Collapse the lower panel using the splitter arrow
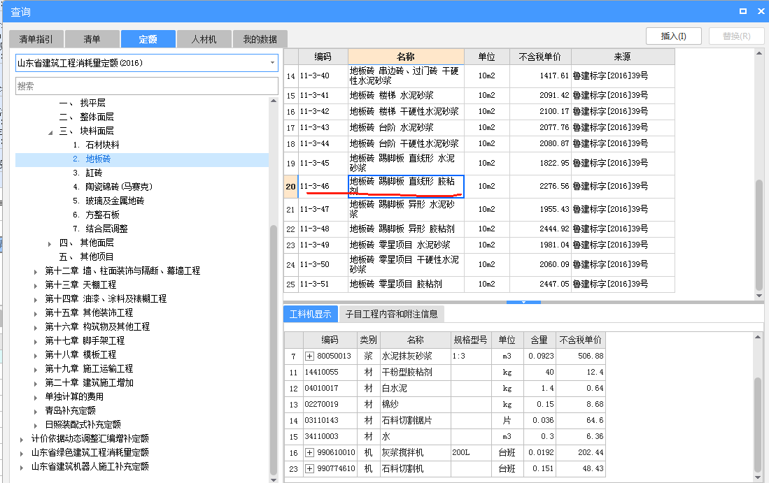The height and width of the screenshot is (483, 769). [523, 302]
